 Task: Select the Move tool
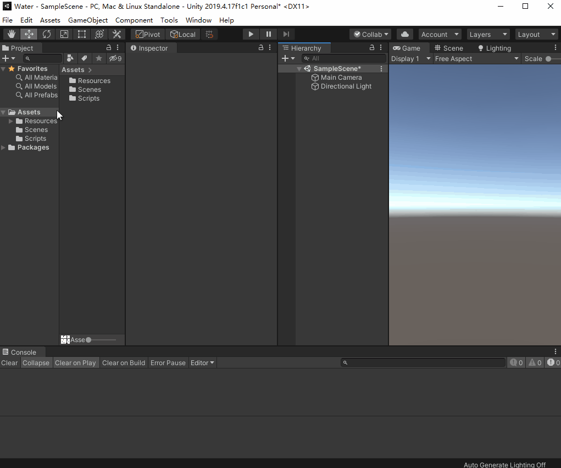[x=29, y=34]
